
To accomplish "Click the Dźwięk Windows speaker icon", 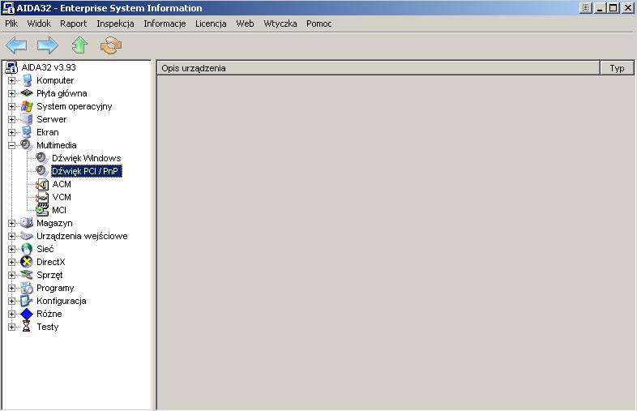I will 42,158.
